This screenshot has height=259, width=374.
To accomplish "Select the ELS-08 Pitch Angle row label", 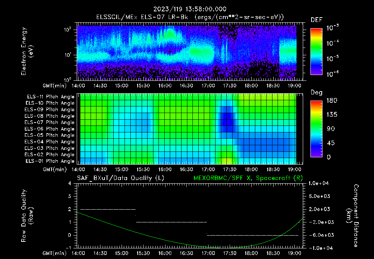I will point(50,116).
